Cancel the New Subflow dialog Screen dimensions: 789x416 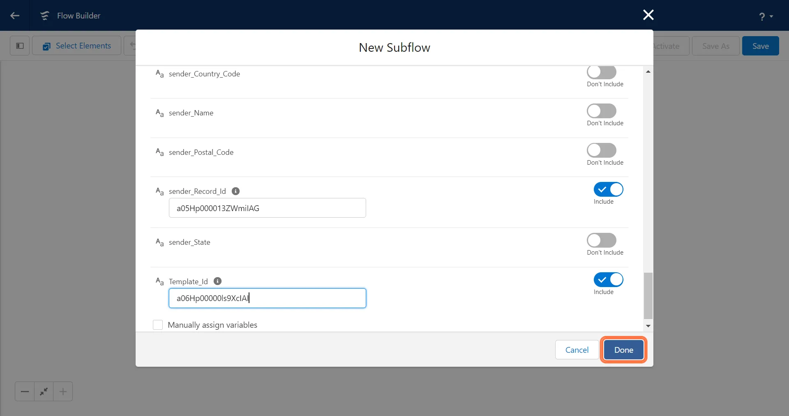577,350
